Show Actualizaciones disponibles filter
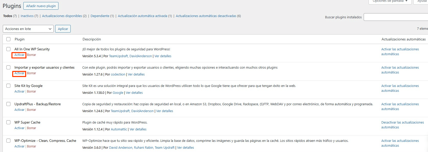Image resolution: width=428 pixels, height=152 pixels. [x=62, y=16]
